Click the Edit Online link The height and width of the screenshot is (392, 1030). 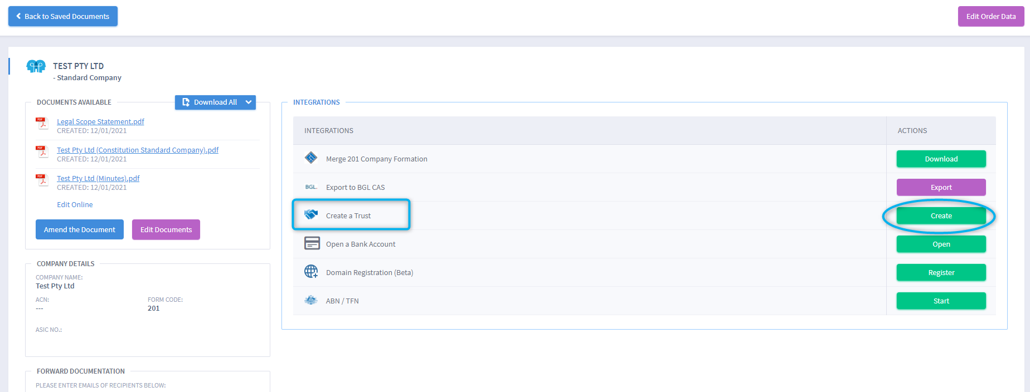click(75, 204)
